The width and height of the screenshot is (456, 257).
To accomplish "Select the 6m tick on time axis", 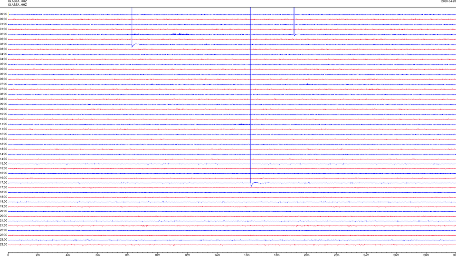I will [x=98, y=255].
